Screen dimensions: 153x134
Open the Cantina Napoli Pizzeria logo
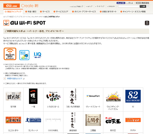(33, 120)
